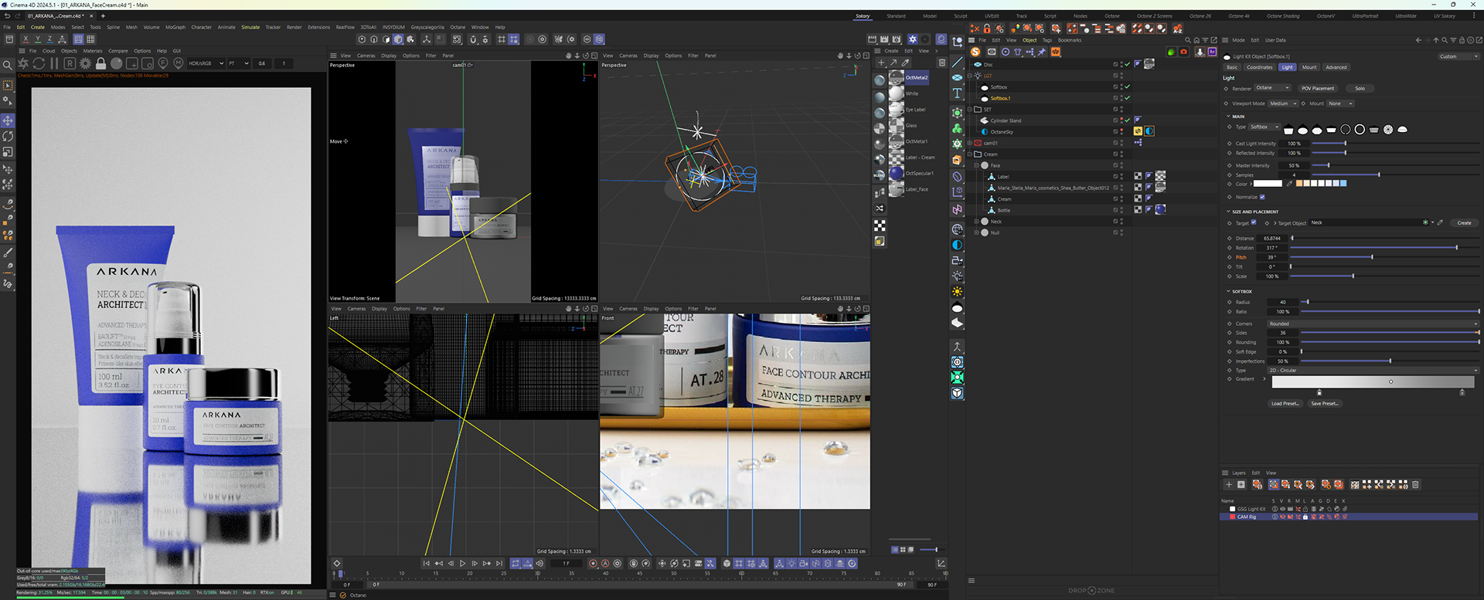Toggle the Live Viewer lock resolution icon
Screen dimensions: 1484x600
pyautogui.click(x=100, y=63)
